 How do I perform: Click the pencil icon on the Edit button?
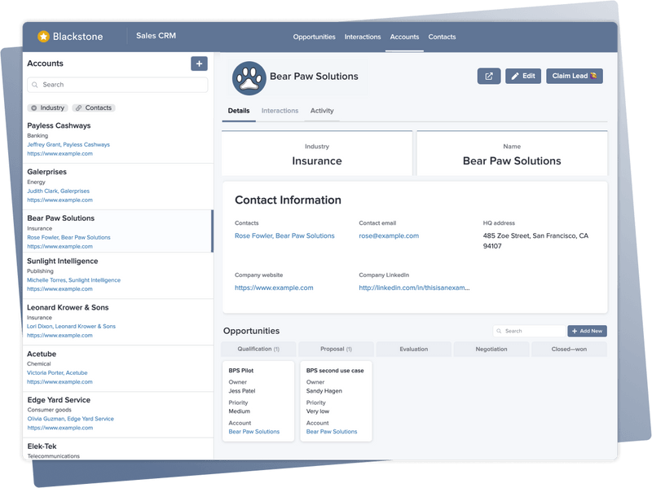pyautogui.click(x=516, y=76)
